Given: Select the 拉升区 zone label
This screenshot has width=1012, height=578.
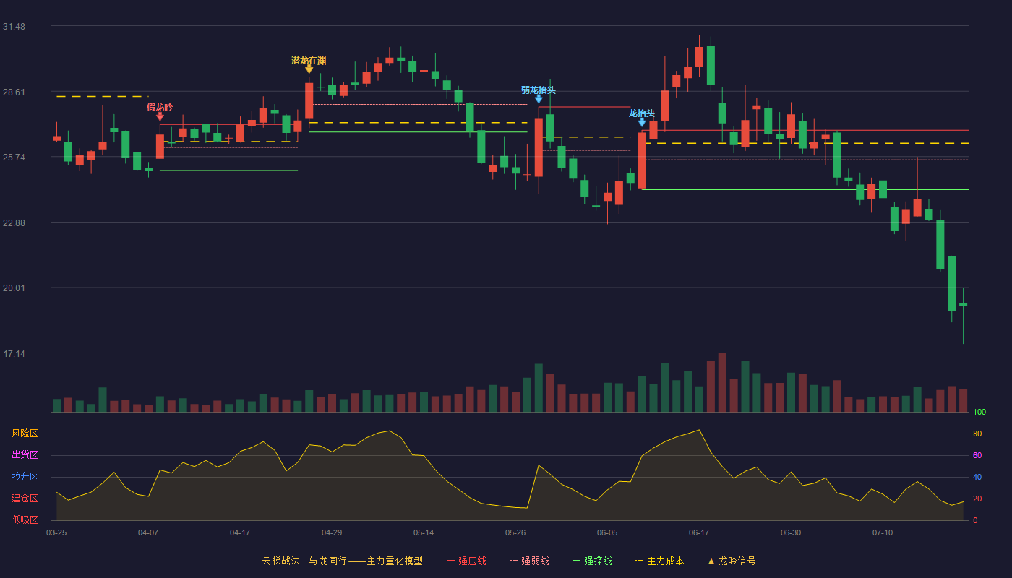Looking at the screenshot, I should 25,477.
